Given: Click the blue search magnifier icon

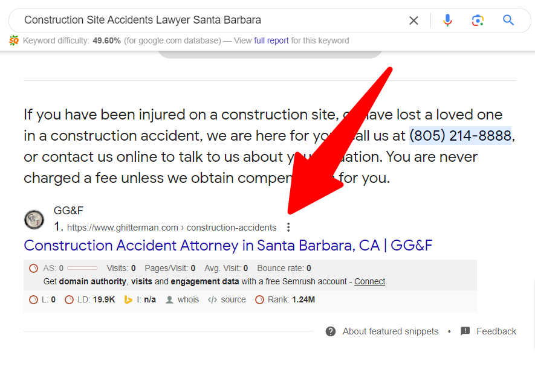Looking at the screenshot, I should pos(508,21).
